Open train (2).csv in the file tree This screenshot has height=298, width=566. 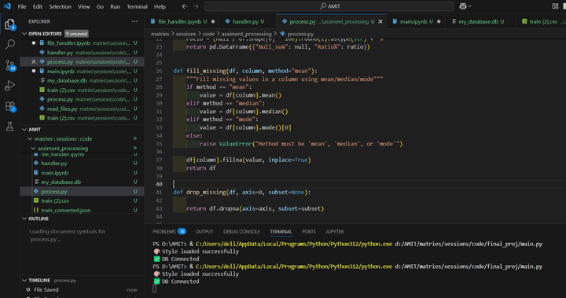pyautogui.click(x=82, y=201)
